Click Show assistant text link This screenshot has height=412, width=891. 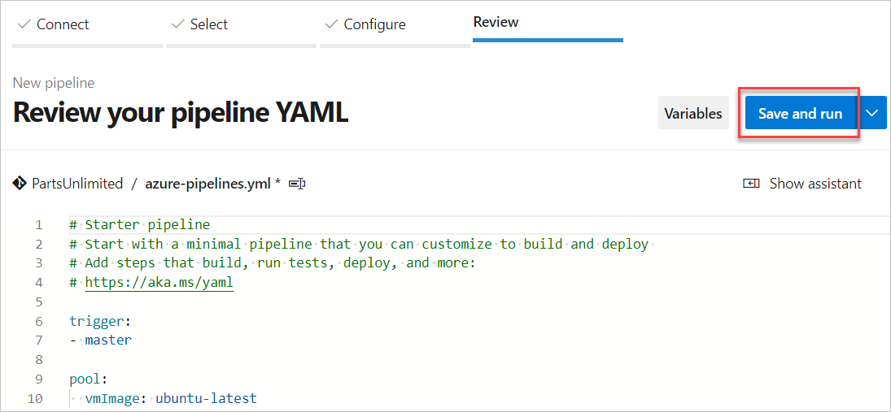point(815,184)
